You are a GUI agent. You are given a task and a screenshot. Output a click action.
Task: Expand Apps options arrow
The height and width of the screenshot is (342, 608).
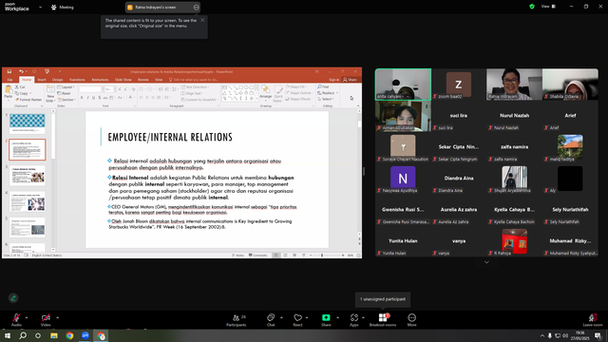click(363, 317)
